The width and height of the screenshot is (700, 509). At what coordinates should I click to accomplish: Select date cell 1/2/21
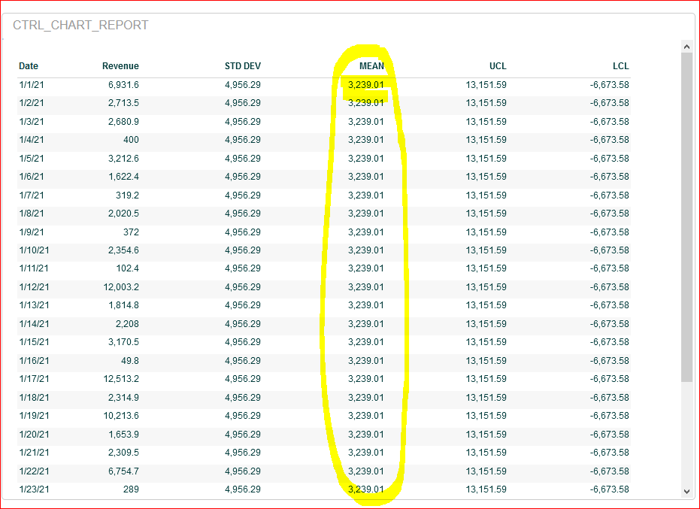pyautogui.click(x=32, y=103)
